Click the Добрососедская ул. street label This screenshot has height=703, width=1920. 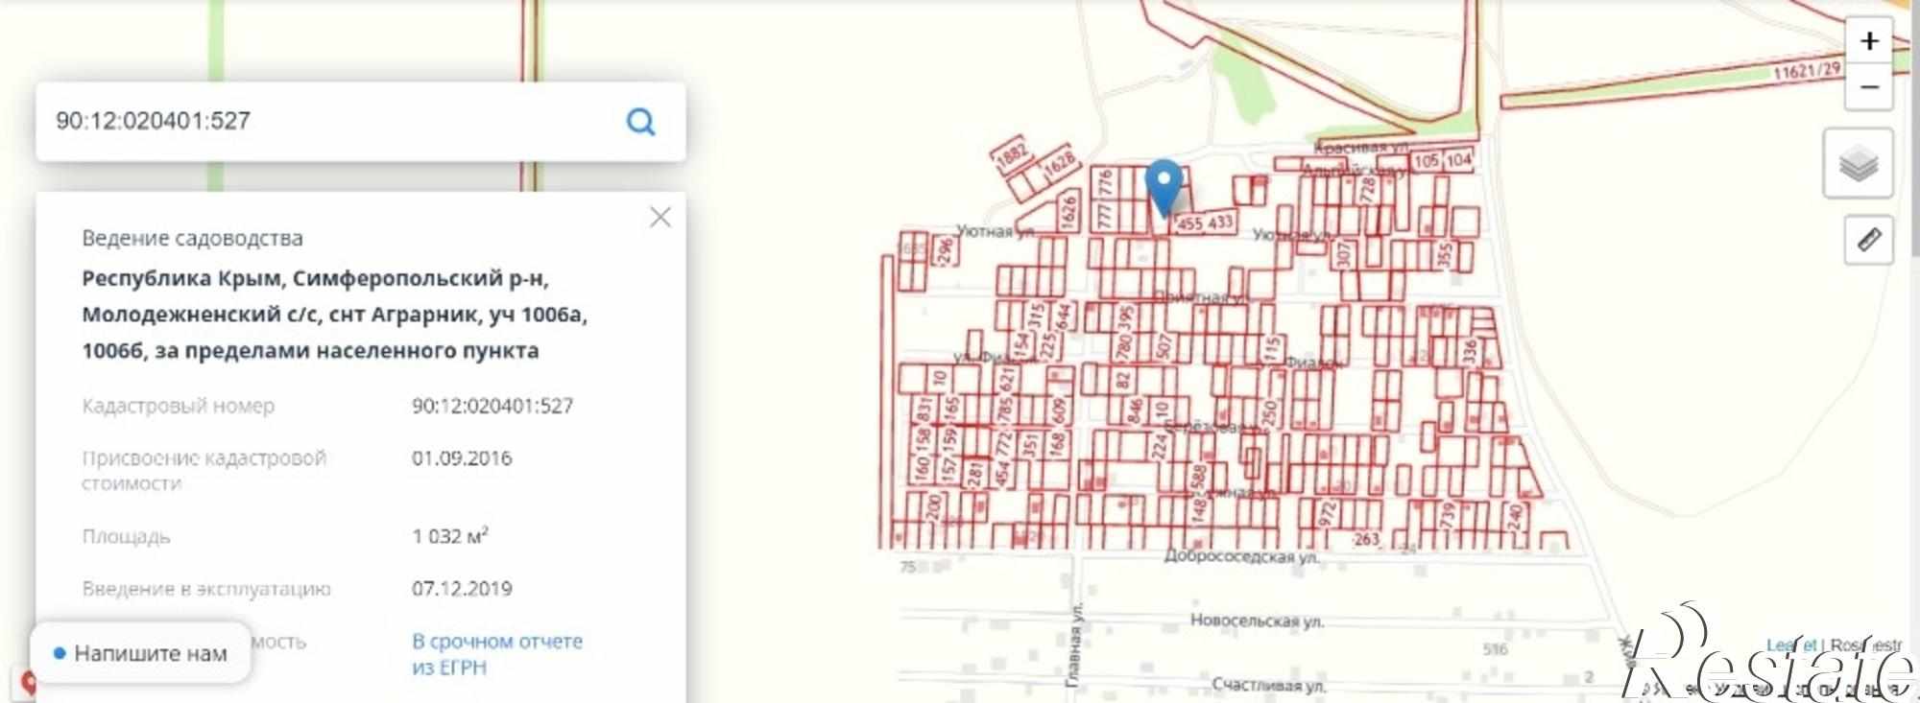click(1241, 556)
